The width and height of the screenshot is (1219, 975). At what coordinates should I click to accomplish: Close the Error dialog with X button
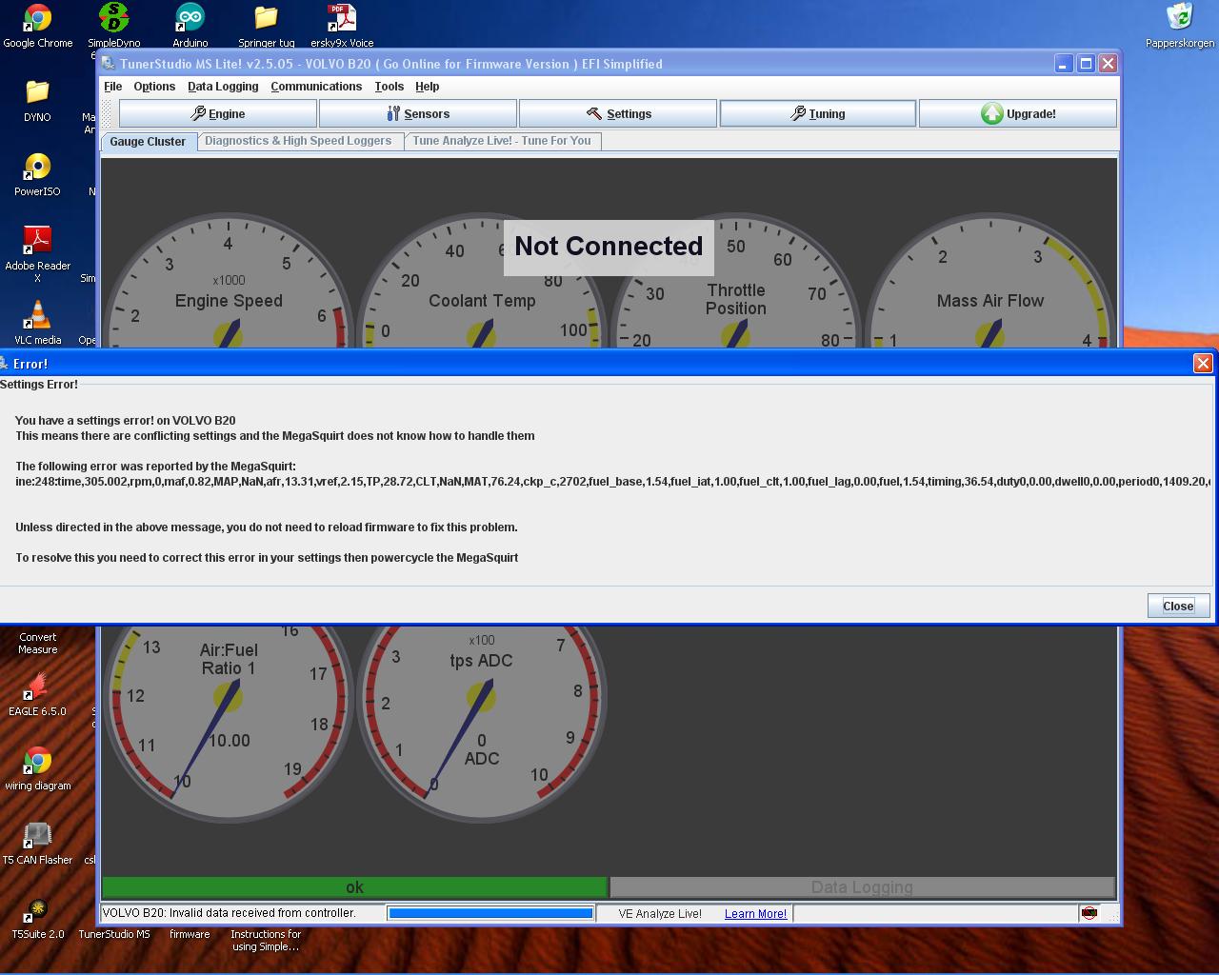[x=1203, y=363]
